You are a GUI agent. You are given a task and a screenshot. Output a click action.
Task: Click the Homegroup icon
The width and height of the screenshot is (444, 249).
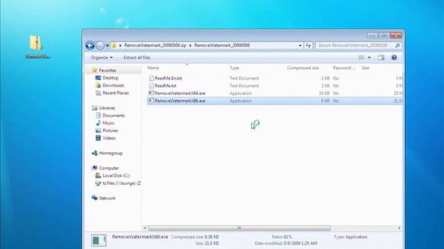click(94, 153)
